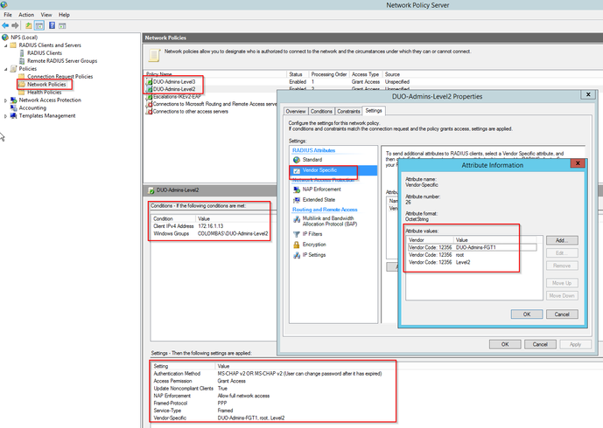Switch to the Conditions tab
603x428 pixels.
pos(321,111)
